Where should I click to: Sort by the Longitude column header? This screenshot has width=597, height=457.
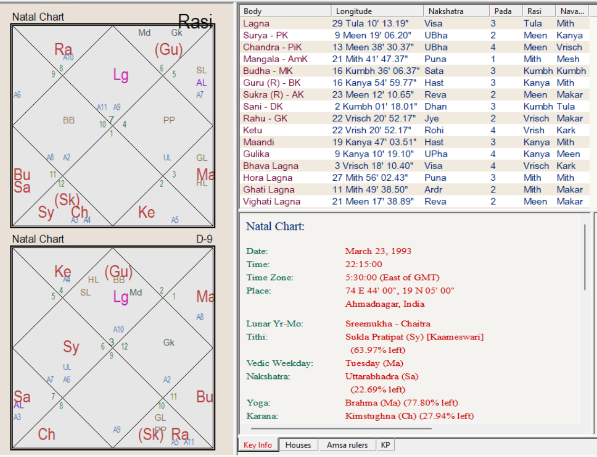[x=354, y=11]
